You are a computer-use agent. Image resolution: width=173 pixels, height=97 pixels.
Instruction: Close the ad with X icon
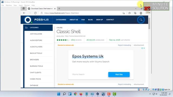pyautogui.click(x=144, y=48)
